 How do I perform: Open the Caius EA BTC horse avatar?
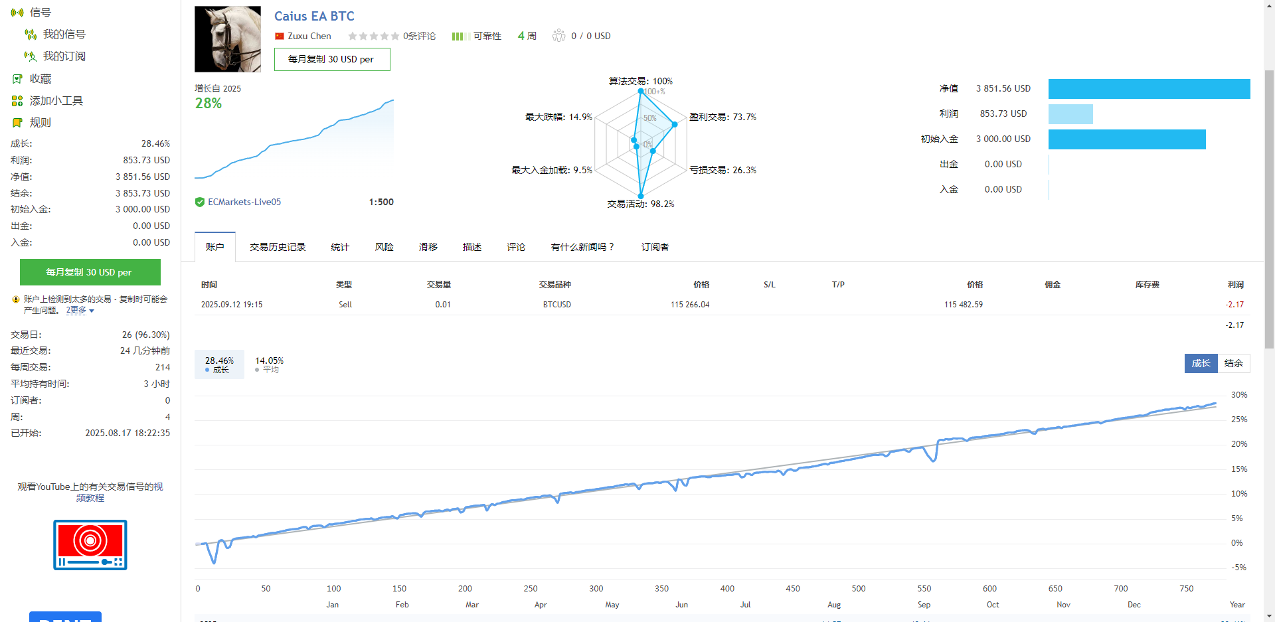point(228,39)
